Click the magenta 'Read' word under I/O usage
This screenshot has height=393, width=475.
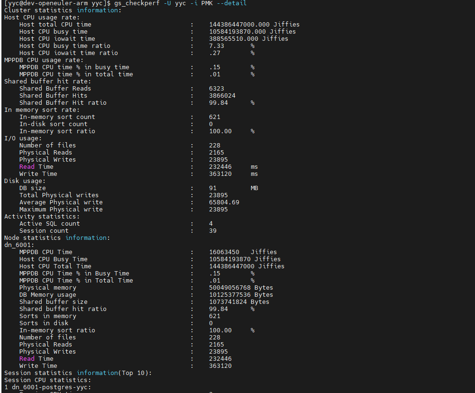[x=27, y=167]
